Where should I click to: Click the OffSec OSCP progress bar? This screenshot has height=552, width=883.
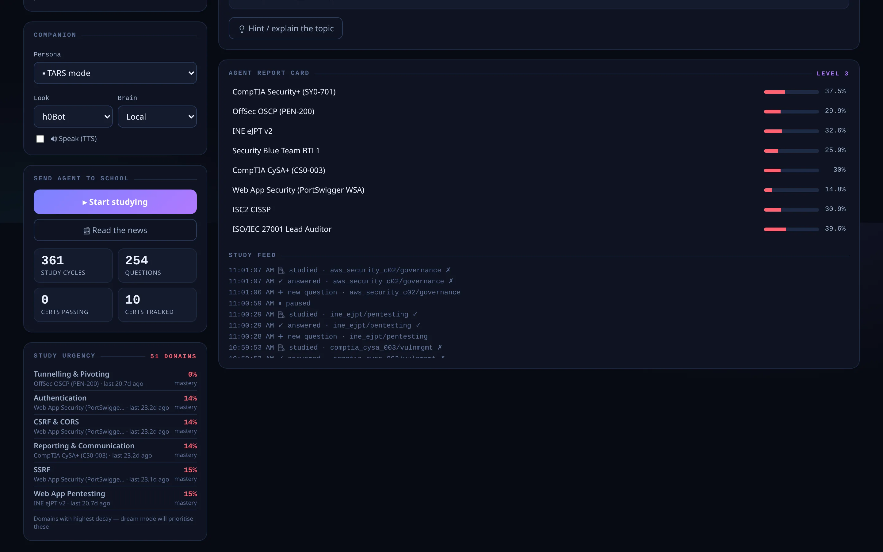(791, 111)
